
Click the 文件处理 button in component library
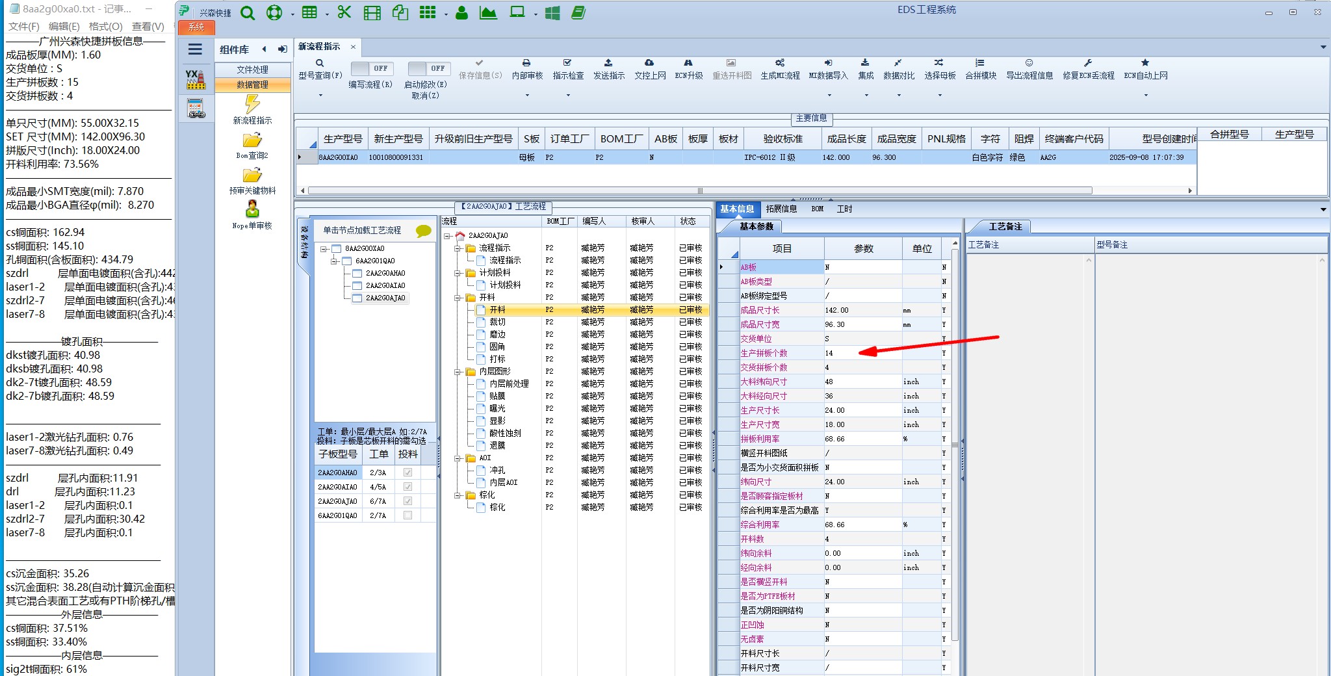pyautogui.click(x=252, y=70)
